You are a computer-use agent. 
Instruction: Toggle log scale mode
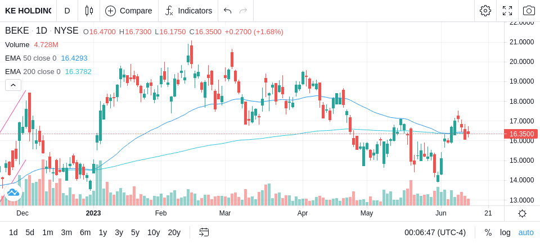click(x=505, y=232)
